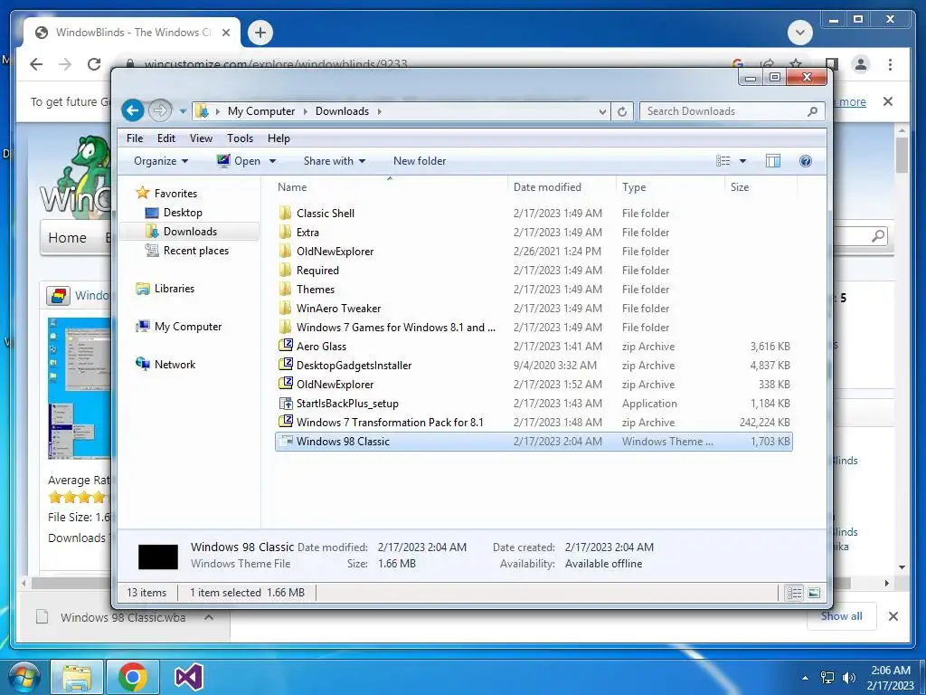Open Explorer help question-mark icon
The image size is (926, 695).
click(806, 161)
